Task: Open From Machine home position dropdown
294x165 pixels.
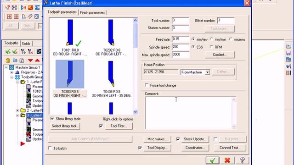Action: pyautogui.click(x=207, y=72)
